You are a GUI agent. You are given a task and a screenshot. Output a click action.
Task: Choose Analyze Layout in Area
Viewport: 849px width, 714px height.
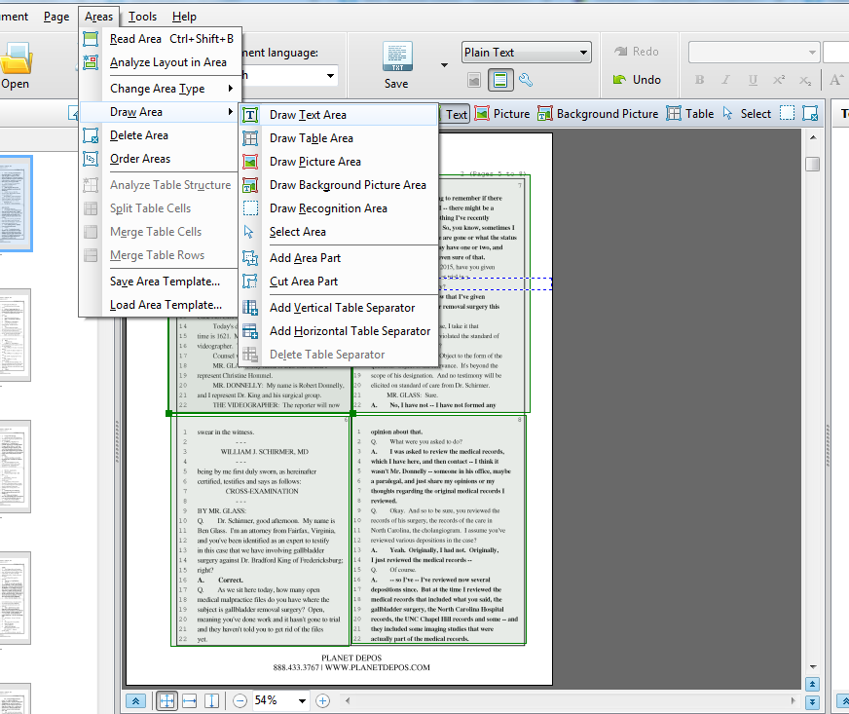161,62
